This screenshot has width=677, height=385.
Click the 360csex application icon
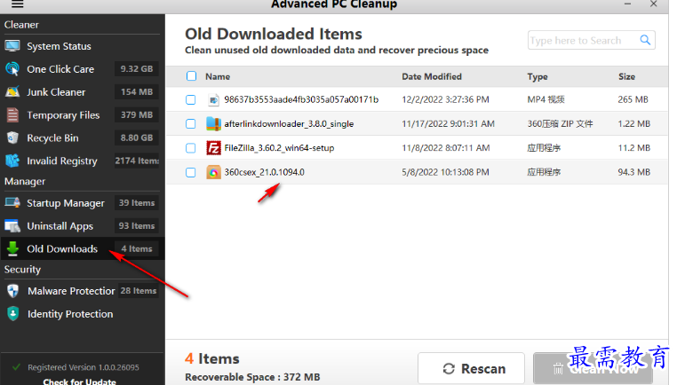click(x=213, y=172)
